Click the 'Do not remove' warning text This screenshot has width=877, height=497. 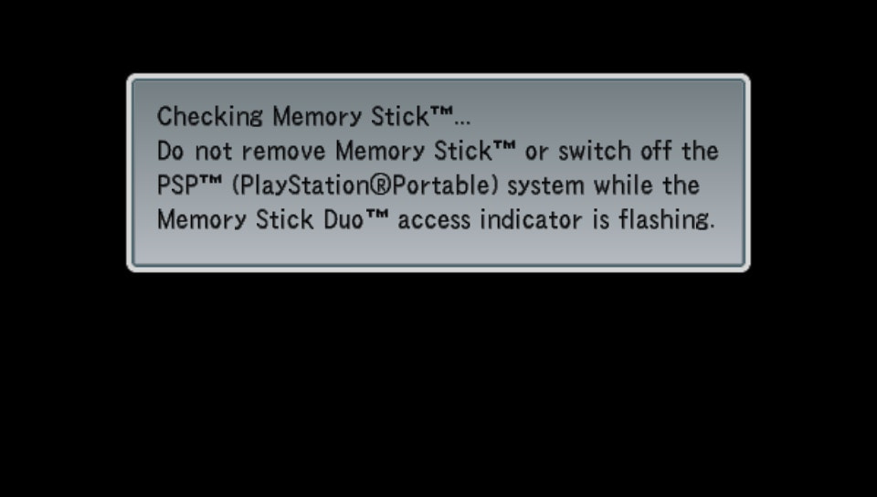pyautogui.click(x=241, y=151)
